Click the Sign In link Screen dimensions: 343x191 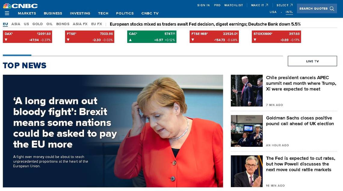point(203,5)
